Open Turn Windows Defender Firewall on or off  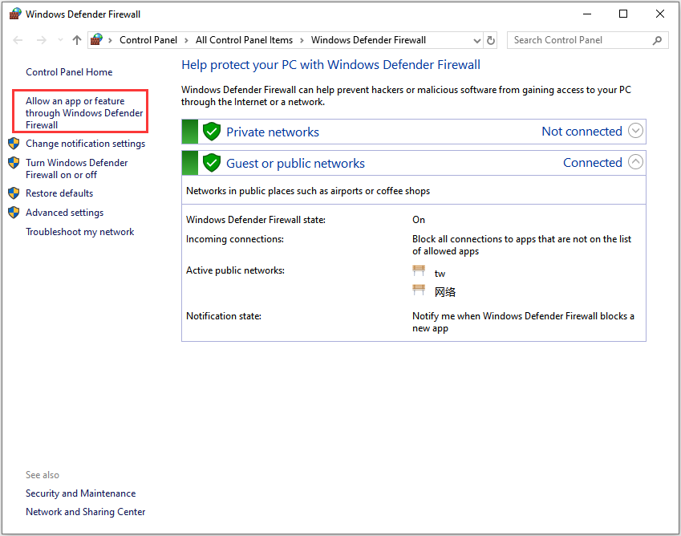pyautogui.click(x=77, y=169)
